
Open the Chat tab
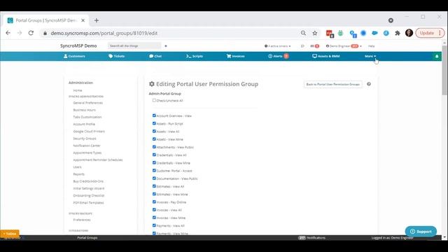[155, 56]
